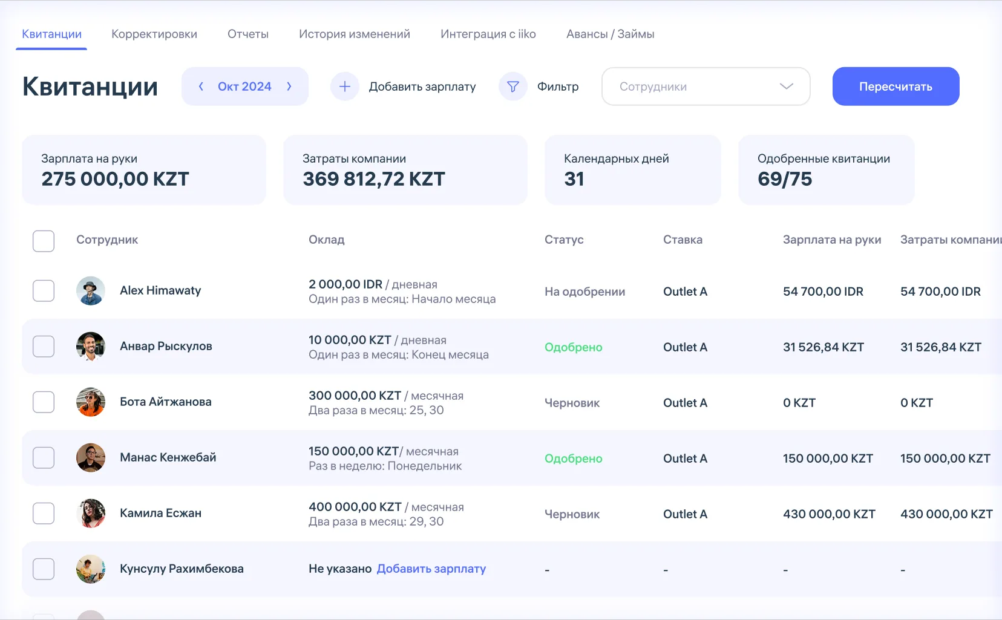Go to previous month arrow before Окт 2024
1002x620 pixels.
point(201,86)
